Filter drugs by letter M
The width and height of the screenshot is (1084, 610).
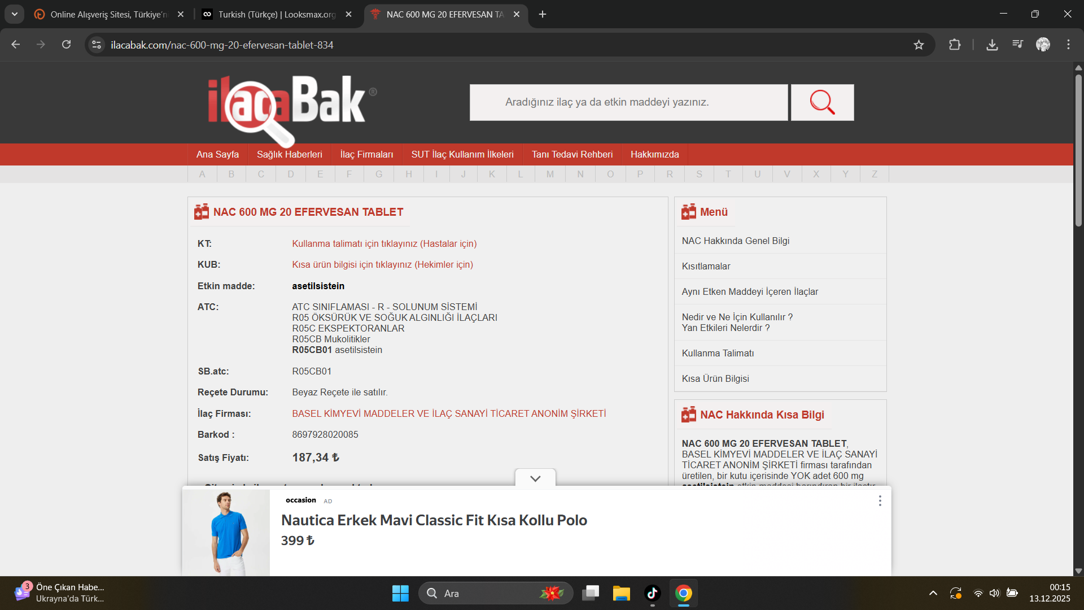(550, 174)
